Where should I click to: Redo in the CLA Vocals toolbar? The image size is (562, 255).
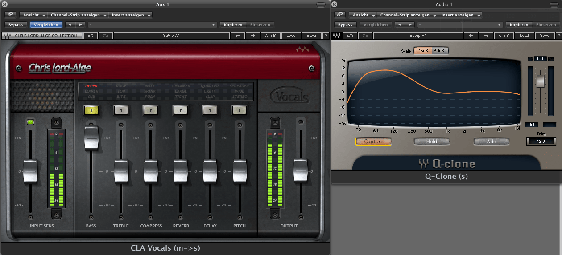105,36
